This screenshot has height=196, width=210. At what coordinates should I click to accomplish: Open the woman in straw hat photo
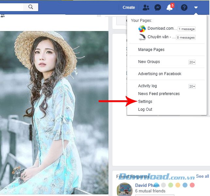54,112
